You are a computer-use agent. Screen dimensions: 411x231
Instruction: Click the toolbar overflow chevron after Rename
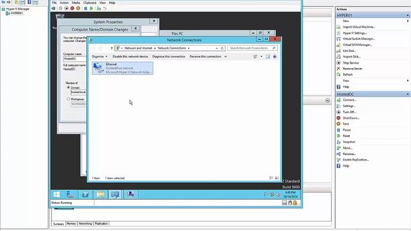click(225, 56)
